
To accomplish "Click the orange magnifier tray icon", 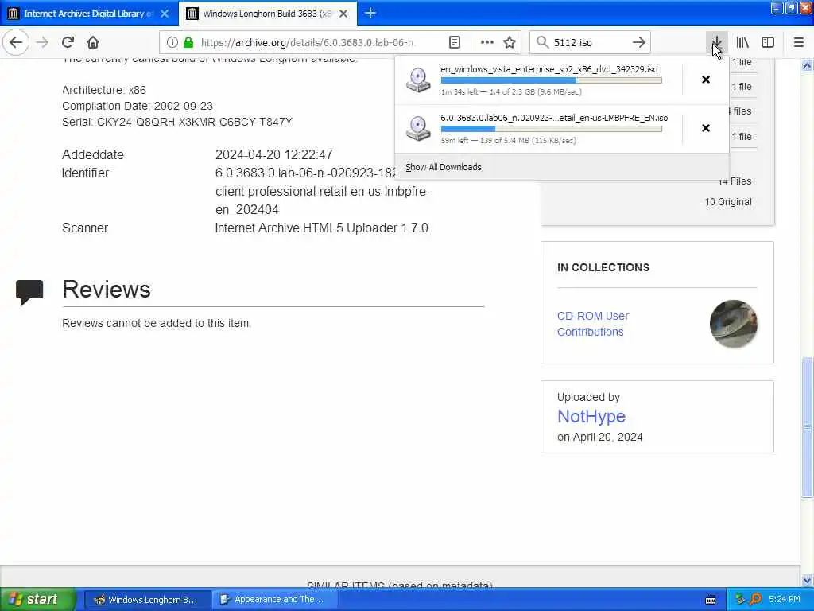I will click(756, 600).
